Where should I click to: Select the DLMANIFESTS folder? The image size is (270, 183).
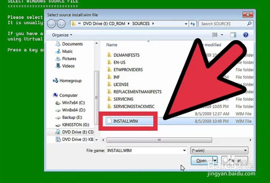(126, 55)
